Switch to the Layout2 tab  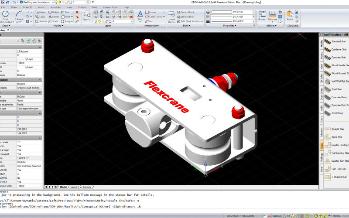point(87,187)
